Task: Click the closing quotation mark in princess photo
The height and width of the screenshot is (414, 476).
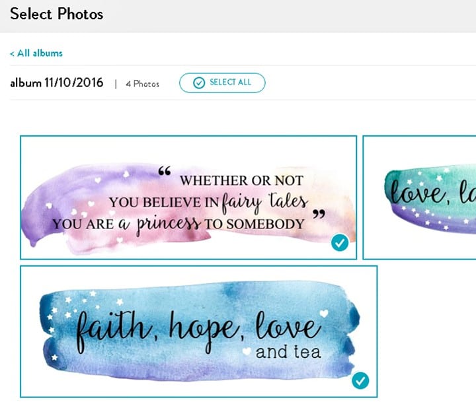Action: pyautogui.click(x=319, y=214)
